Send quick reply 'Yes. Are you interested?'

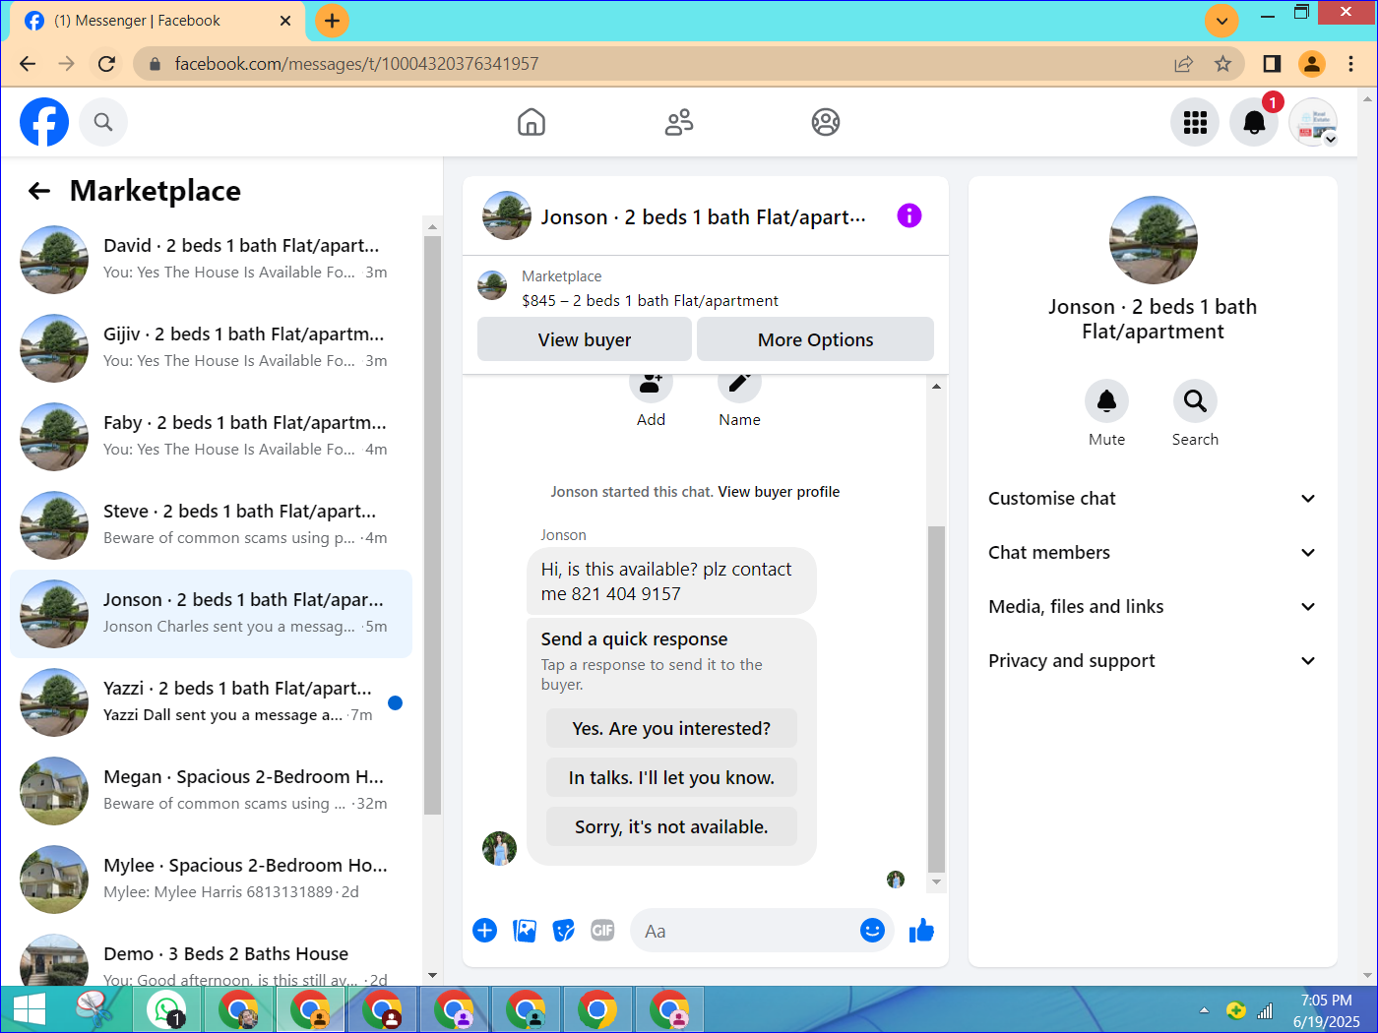pyautogui.click(x=671, y=729)
